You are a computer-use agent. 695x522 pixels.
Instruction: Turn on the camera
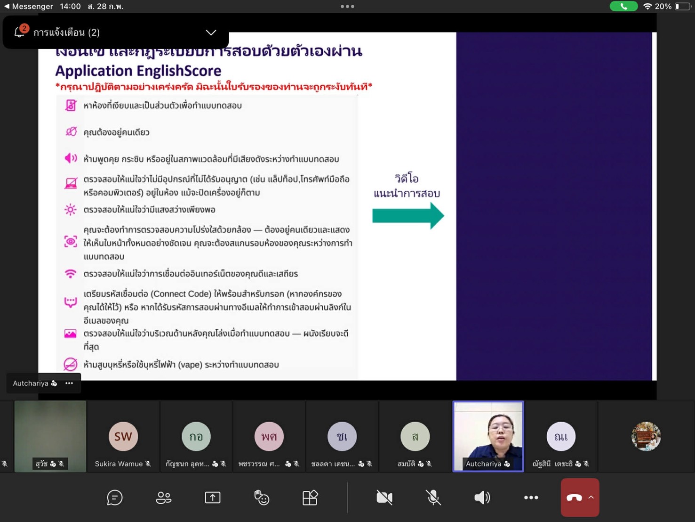(384, 498)
